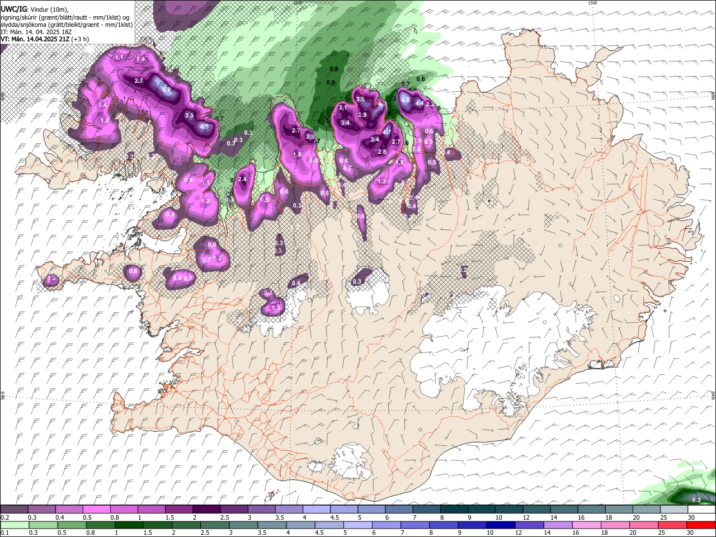Screen dimensions: 716x537
Task: Click the '(+3 h)' forecast offset text
Action: [x=80, y=39]
